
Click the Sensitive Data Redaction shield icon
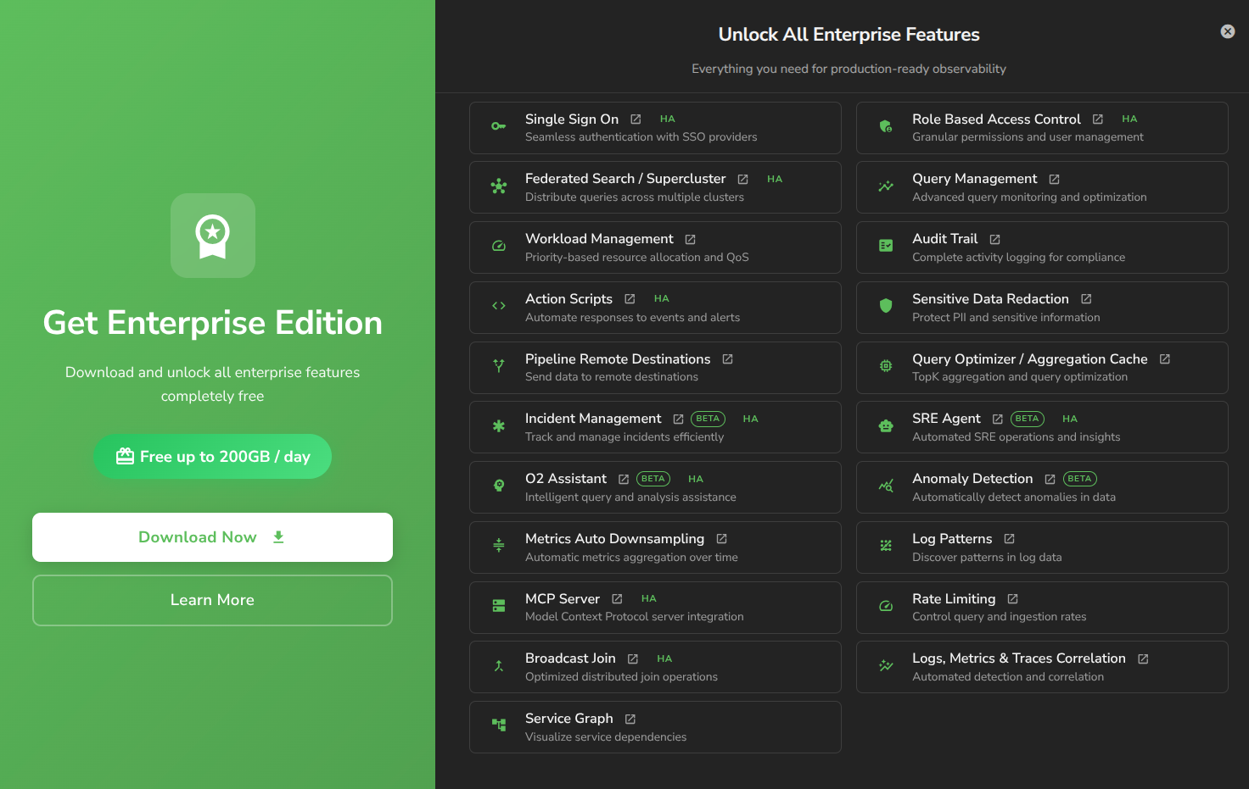pos(886,306)
